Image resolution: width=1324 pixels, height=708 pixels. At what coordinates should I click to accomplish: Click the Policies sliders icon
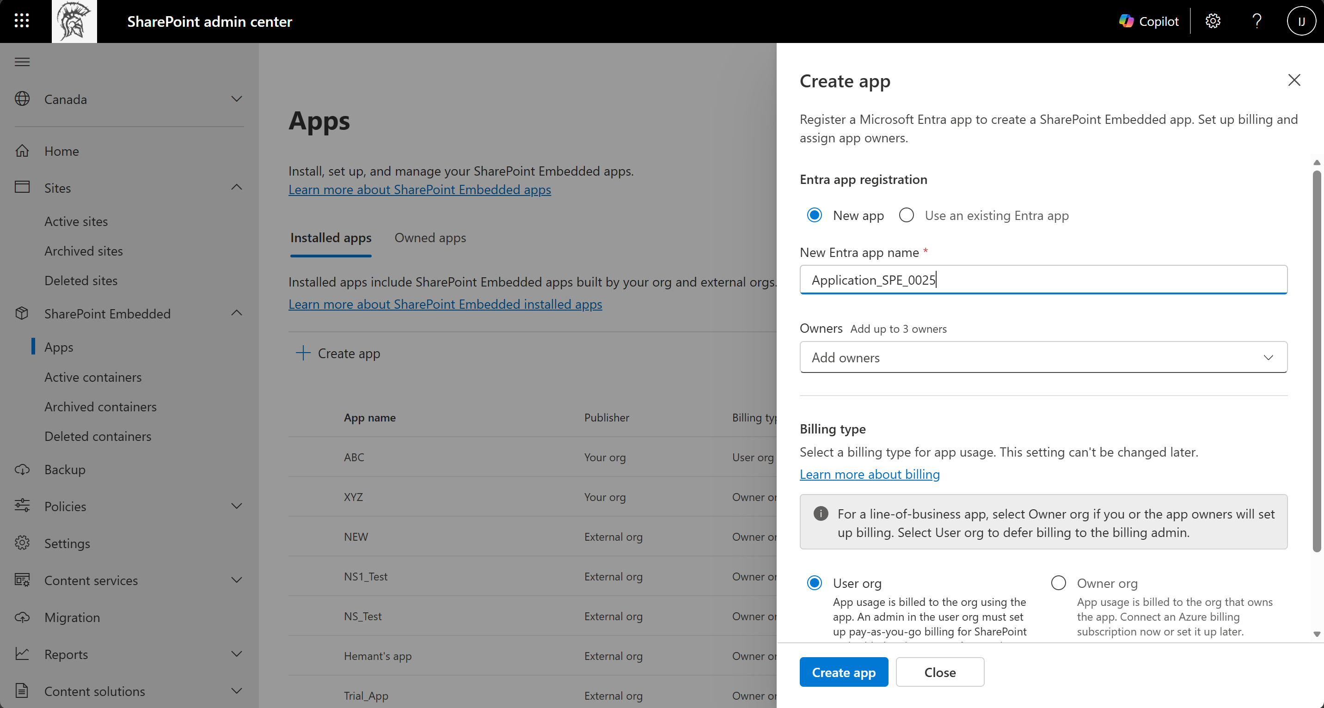(x=22, y=506)
